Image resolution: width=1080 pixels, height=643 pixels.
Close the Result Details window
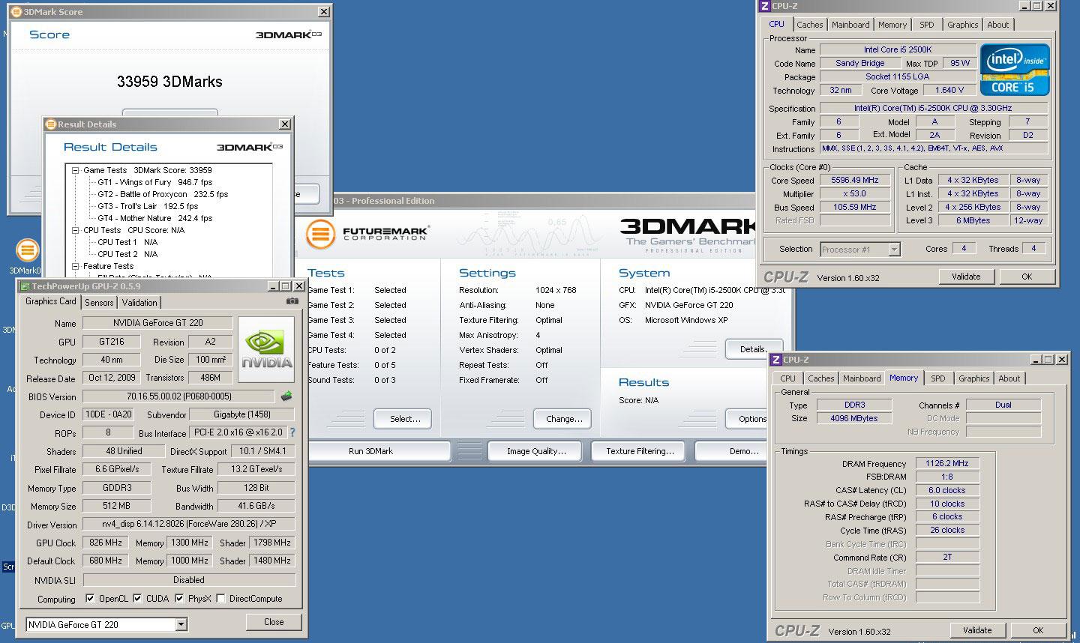(x=285, y=124)
